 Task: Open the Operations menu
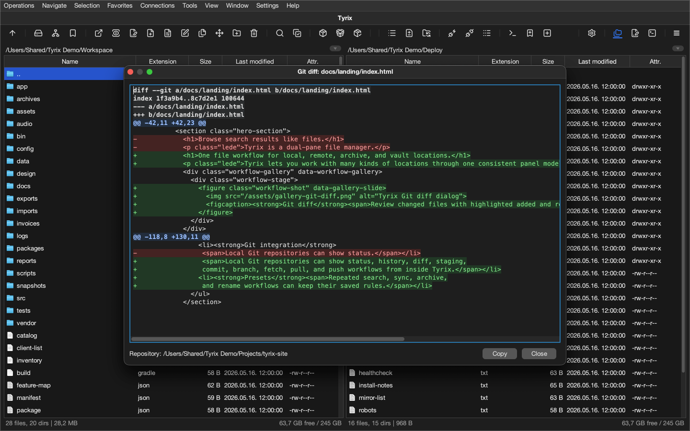pyautogui.click(x=19, y=6)
